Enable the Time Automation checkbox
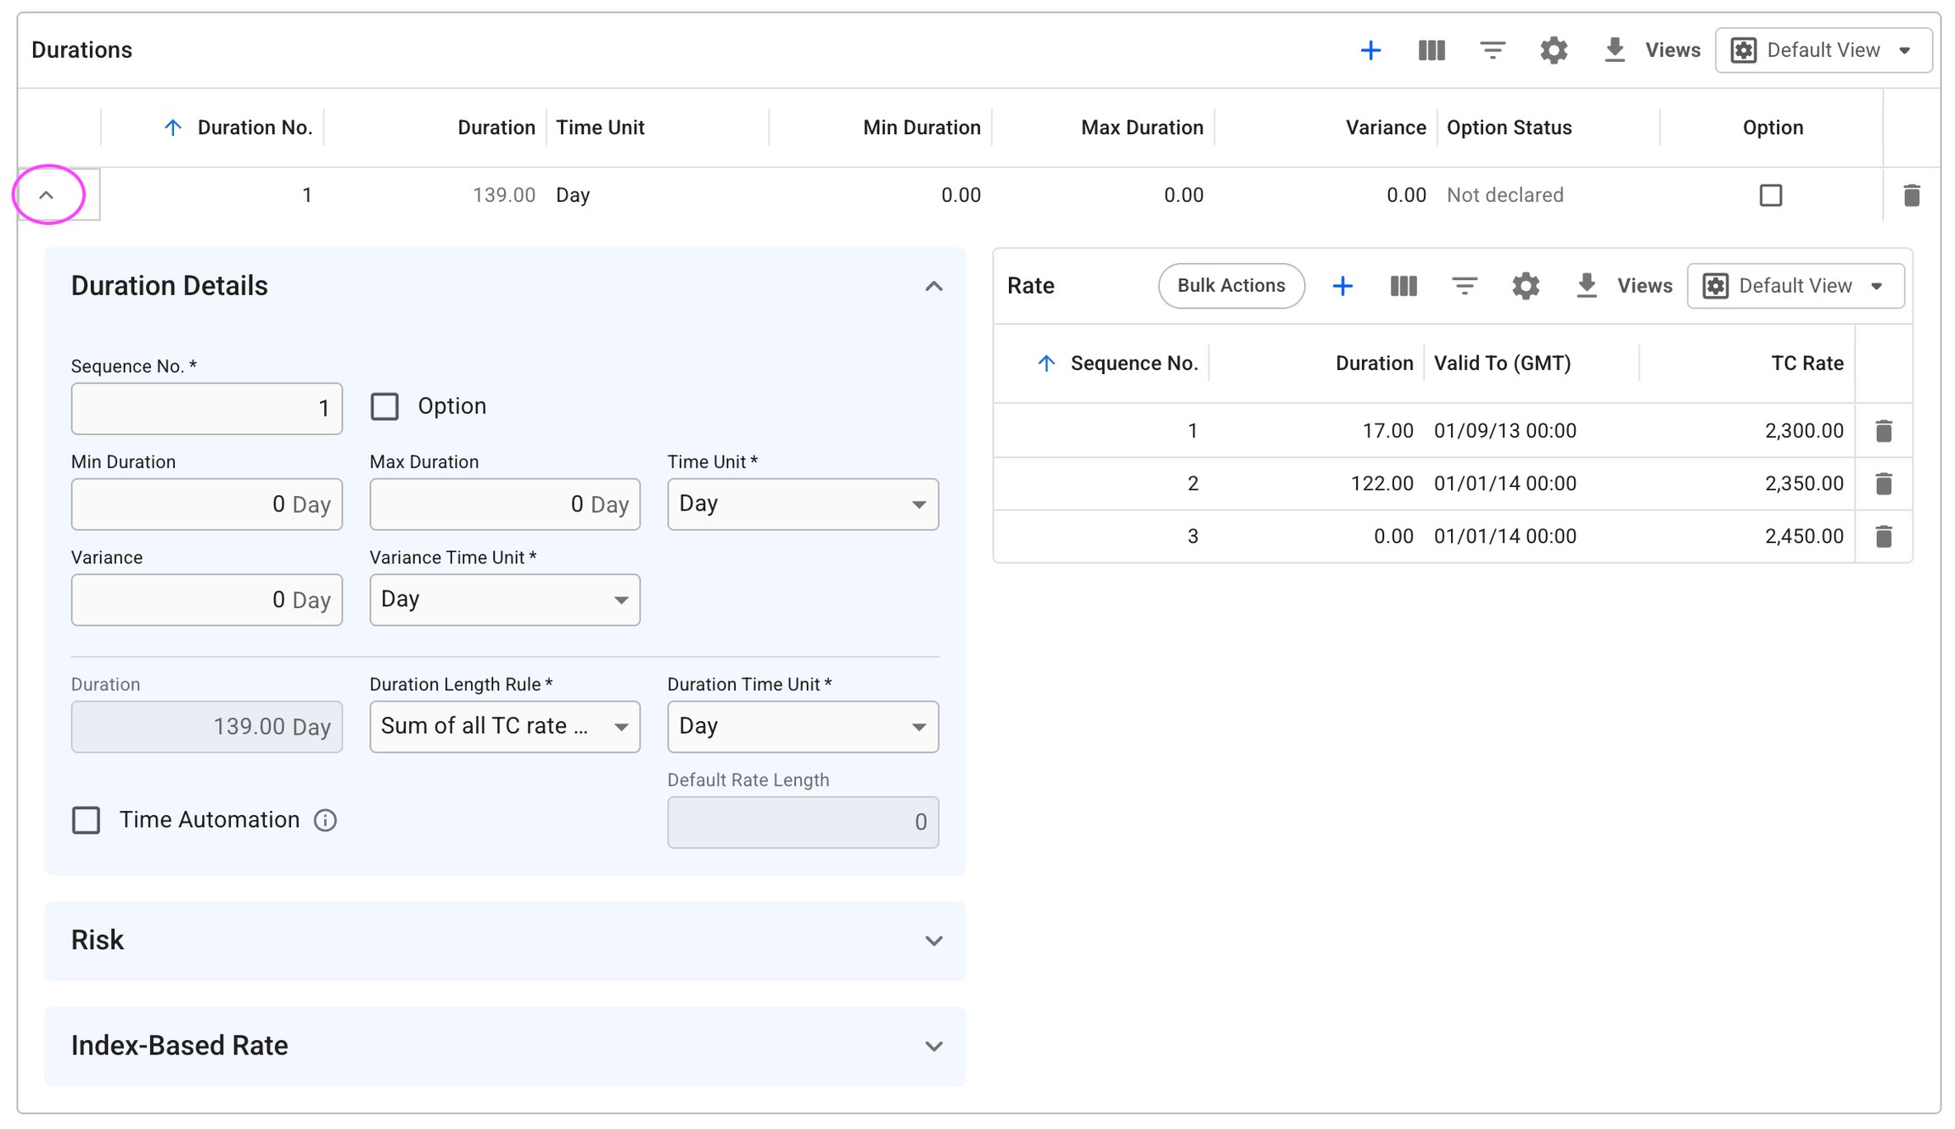 pyautogui.click(x=86, y=820)
